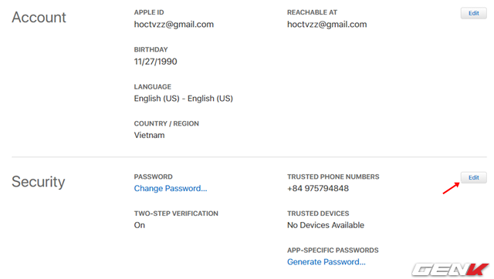Select the Reachable At email address
Image resolution: width=494 pixels, height=279 pixels.
tap(327, 25)
